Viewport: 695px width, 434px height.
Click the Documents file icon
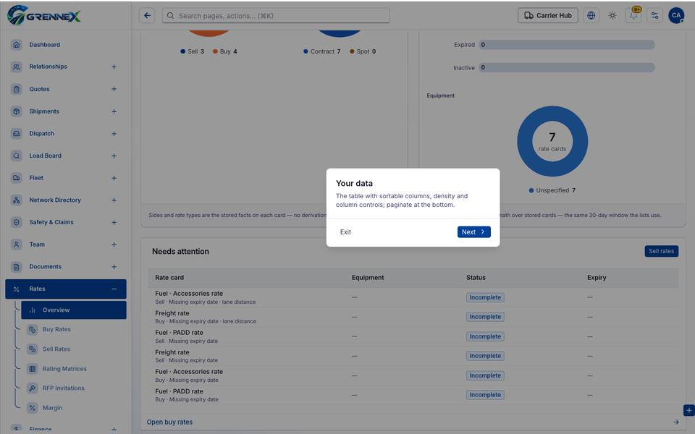(17, 267)
